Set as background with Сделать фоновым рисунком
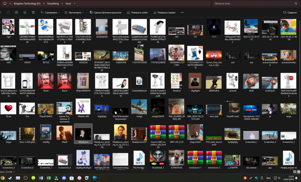The image size is (301, 182). 106,12
